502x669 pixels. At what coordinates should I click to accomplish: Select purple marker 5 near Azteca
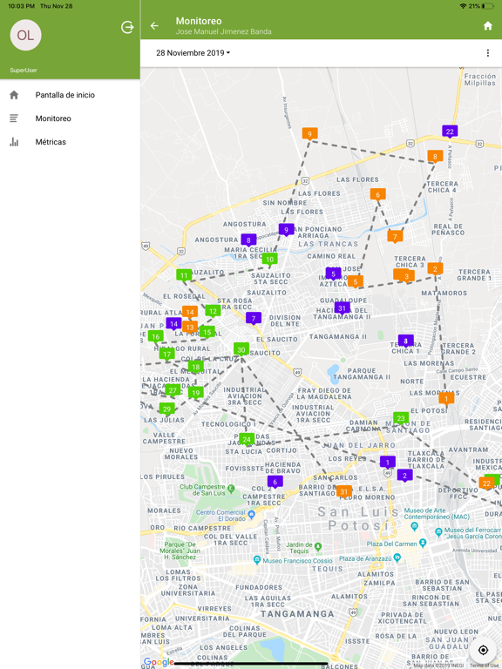(334, 274)
